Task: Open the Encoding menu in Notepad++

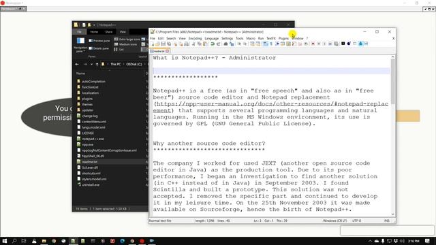Action: [x=195, y=38]
